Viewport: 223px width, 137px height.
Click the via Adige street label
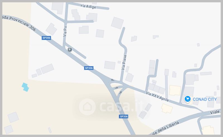pos(88,6)
